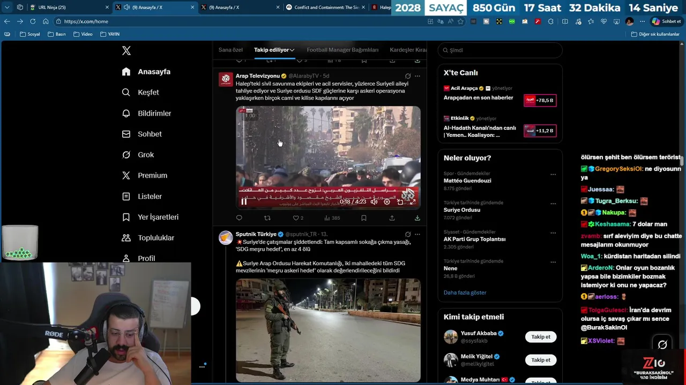Screen dimensions: 686x385
Task: Bookmark the Arap Televizyonu post
Action: click(363, 218)
